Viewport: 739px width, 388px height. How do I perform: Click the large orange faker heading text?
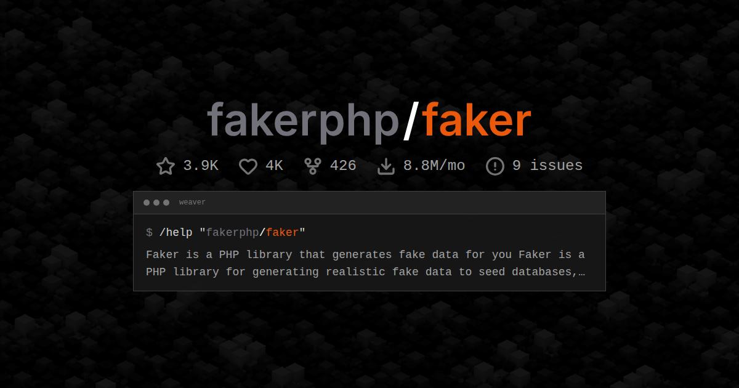coord(477,119)
